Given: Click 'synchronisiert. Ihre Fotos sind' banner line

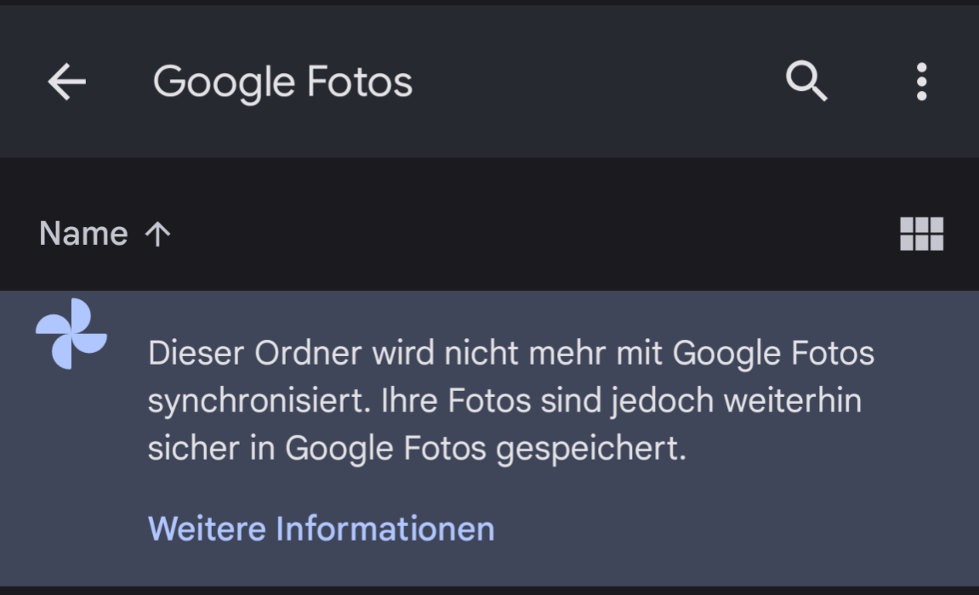Looking at the screenshot, I should 504,400.
